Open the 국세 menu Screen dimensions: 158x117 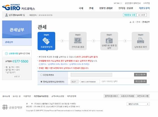click(x=81, y=8)
